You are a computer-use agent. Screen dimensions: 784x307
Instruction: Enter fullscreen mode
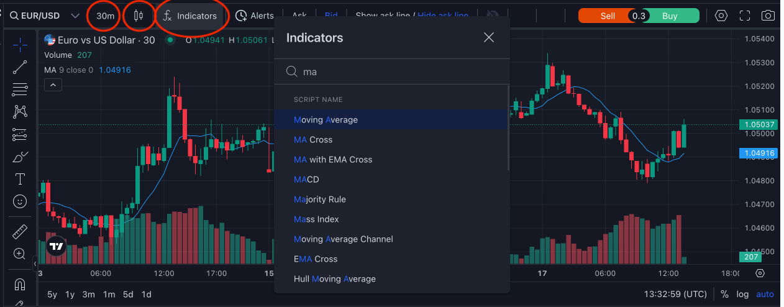pyautogui.click(x=745, y=16)
